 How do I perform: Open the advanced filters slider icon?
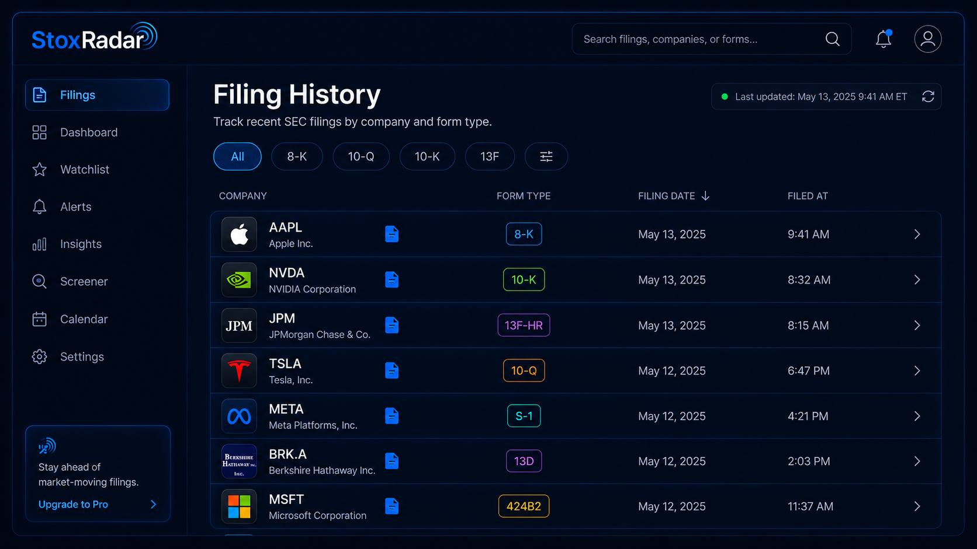tap(546, 156)
